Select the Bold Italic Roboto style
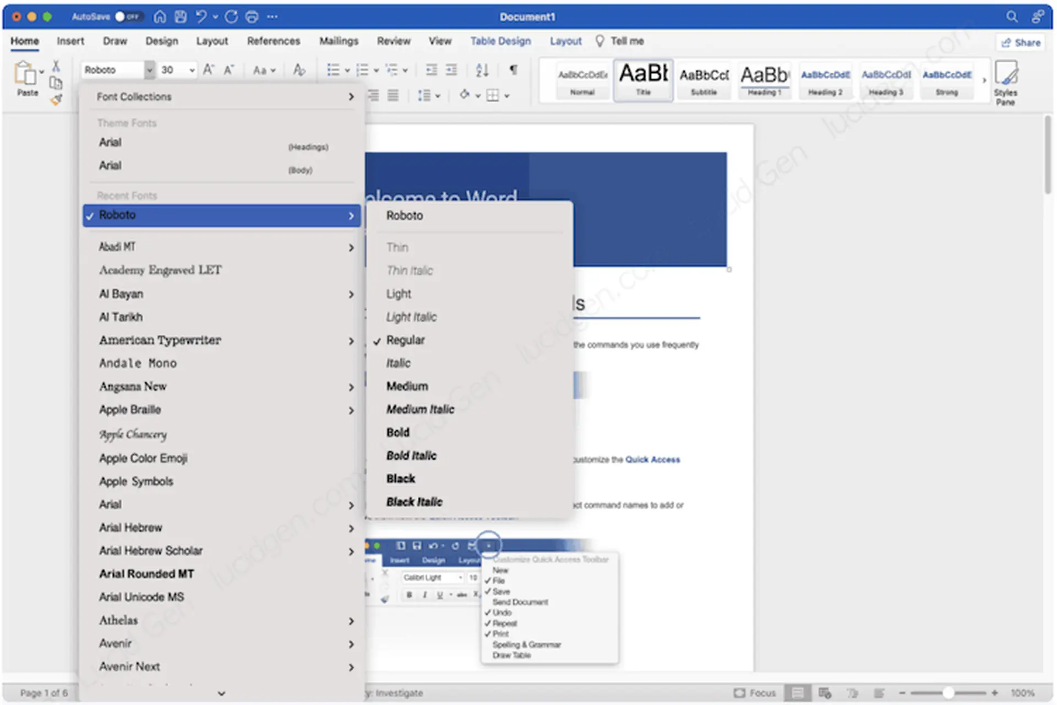The image size is (1057, 705). click(470, 456)
